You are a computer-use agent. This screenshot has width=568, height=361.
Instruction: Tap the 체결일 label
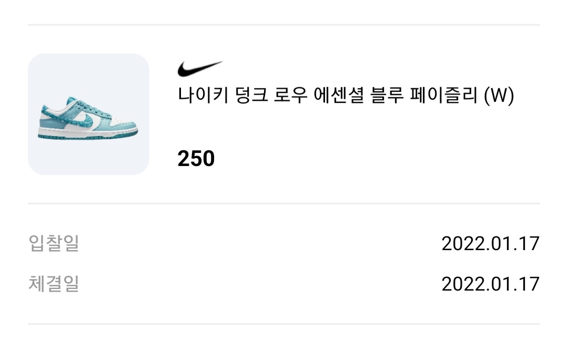click(x=54, y=284)
